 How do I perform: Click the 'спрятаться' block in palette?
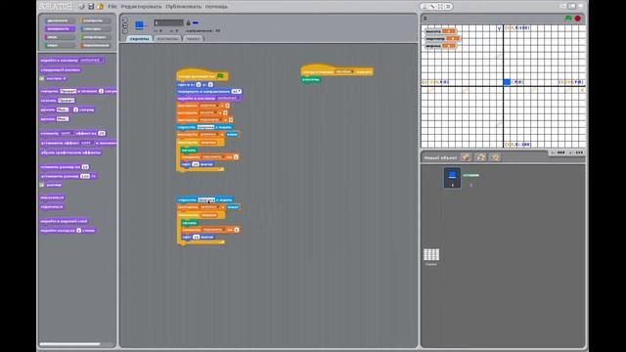point(52,206)
